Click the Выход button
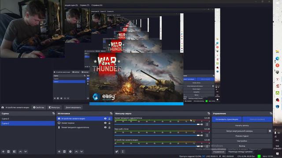The height and width of the screenshot is (158, 282). [242, 146]
